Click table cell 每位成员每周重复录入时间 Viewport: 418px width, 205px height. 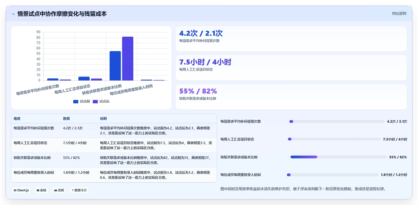coord(34,173)
